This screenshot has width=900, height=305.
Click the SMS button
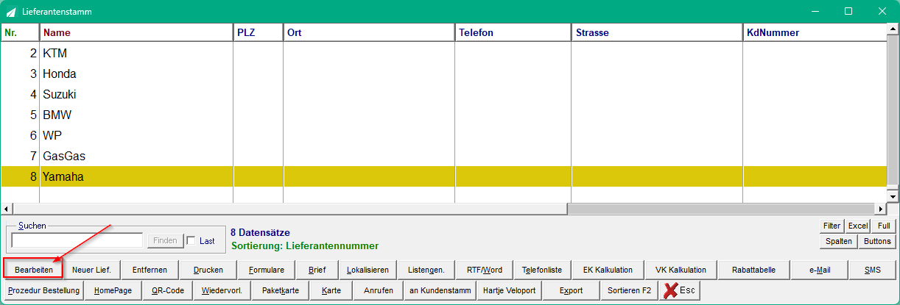click(873, 270)
